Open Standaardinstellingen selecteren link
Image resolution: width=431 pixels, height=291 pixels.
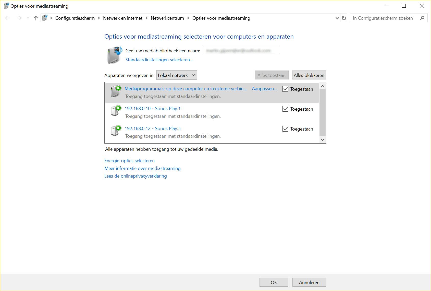[159, 60]
